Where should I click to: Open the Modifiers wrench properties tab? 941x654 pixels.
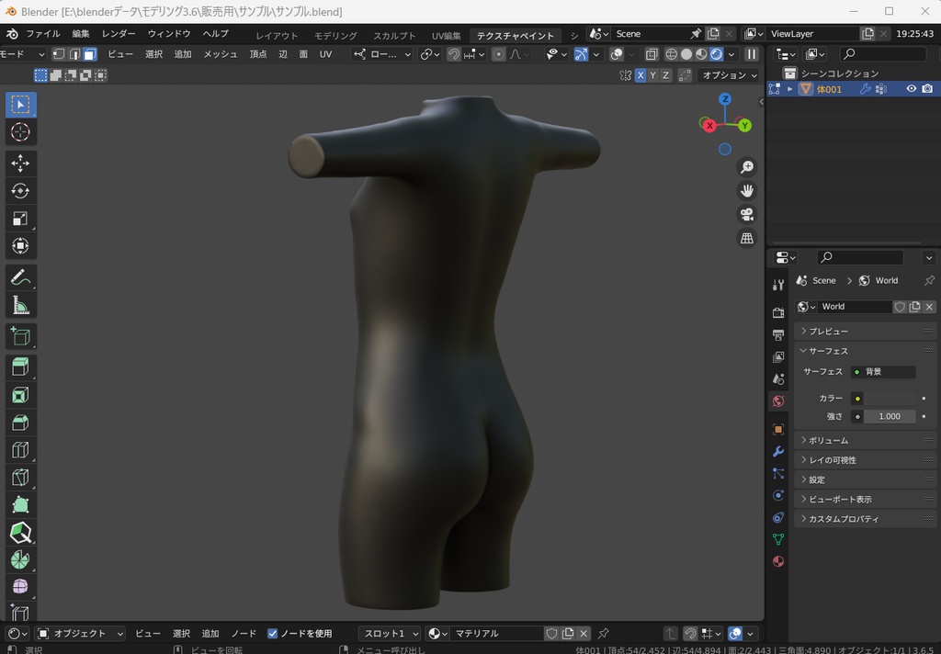pos(778,452)
